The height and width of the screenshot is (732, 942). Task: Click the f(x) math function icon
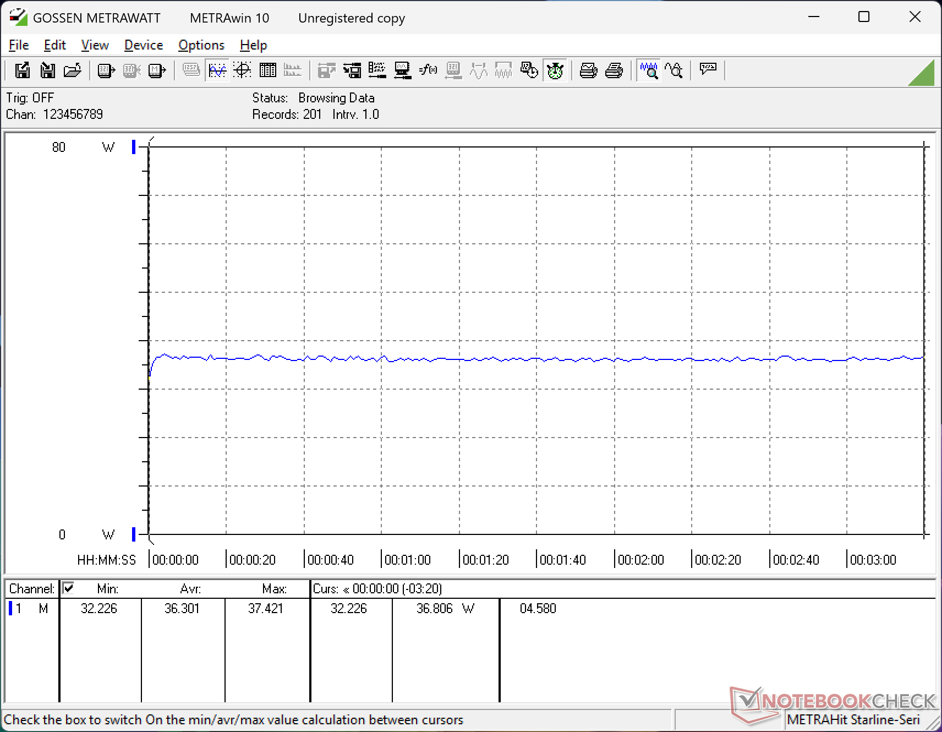[428, 70]
